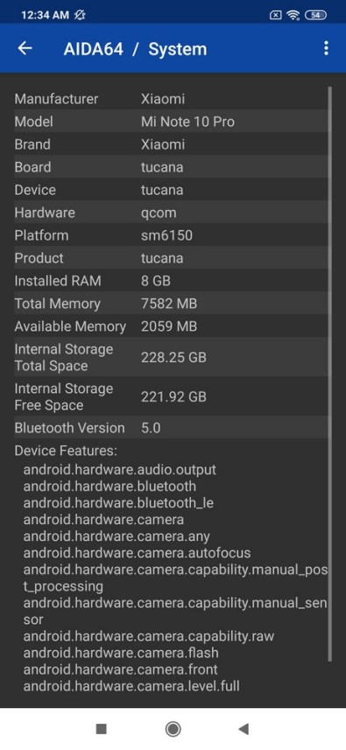346x750 pixels.
Task: Tap the Android back triangle button
Action: [244, 728]
